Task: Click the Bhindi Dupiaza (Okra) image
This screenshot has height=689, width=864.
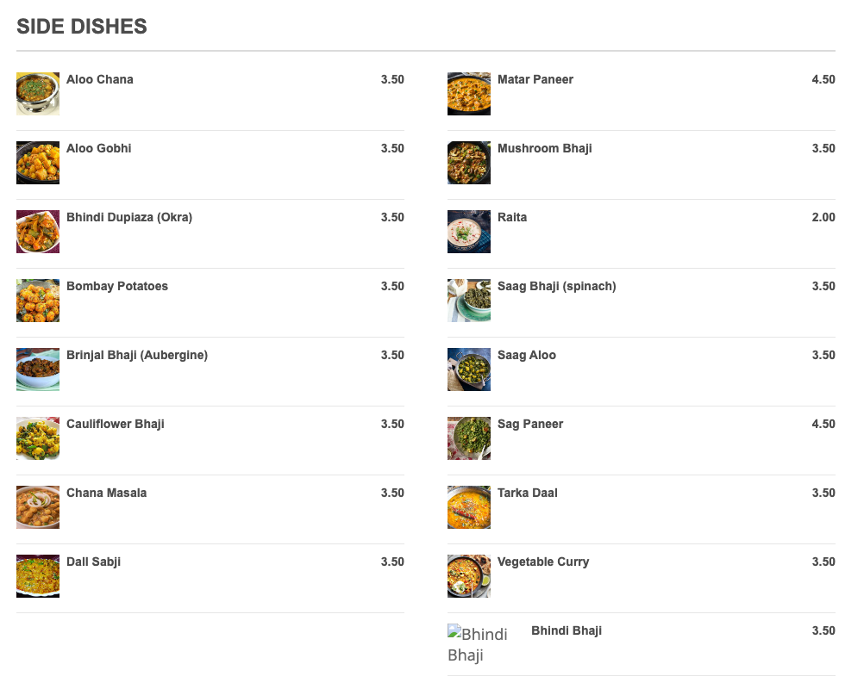Action: point(38,232)
